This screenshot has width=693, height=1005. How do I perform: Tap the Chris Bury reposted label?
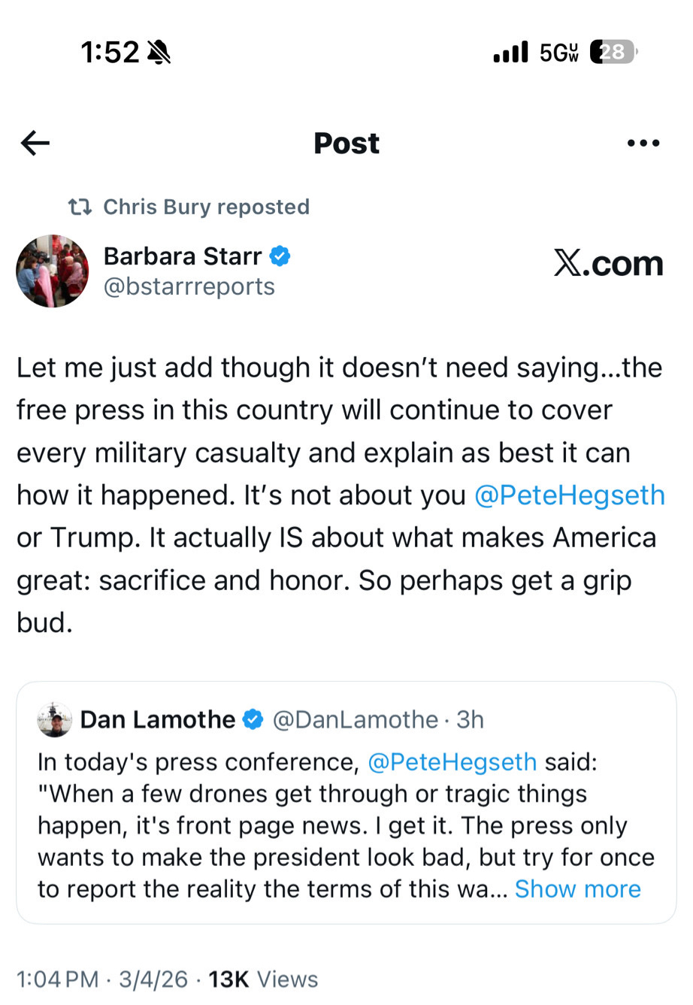(x=206, y=207)
